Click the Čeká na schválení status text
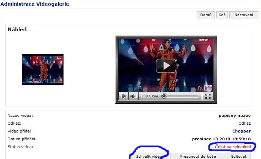The width and height of the screenshot is (261, 159). point(233,147)
